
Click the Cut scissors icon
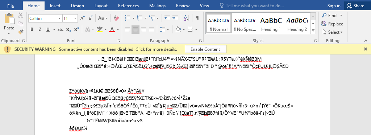tap(21, 15)
